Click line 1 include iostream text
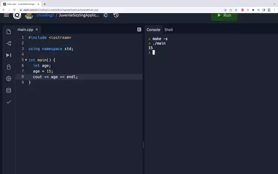The width and height of the screenshot is (278, 174). pyautogui.click(x=50, y=38)
